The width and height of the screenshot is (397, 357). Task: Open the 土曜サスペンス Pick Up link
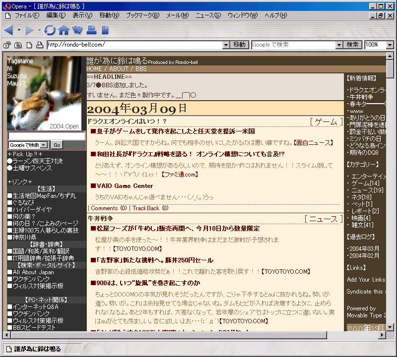pos(32,168)
